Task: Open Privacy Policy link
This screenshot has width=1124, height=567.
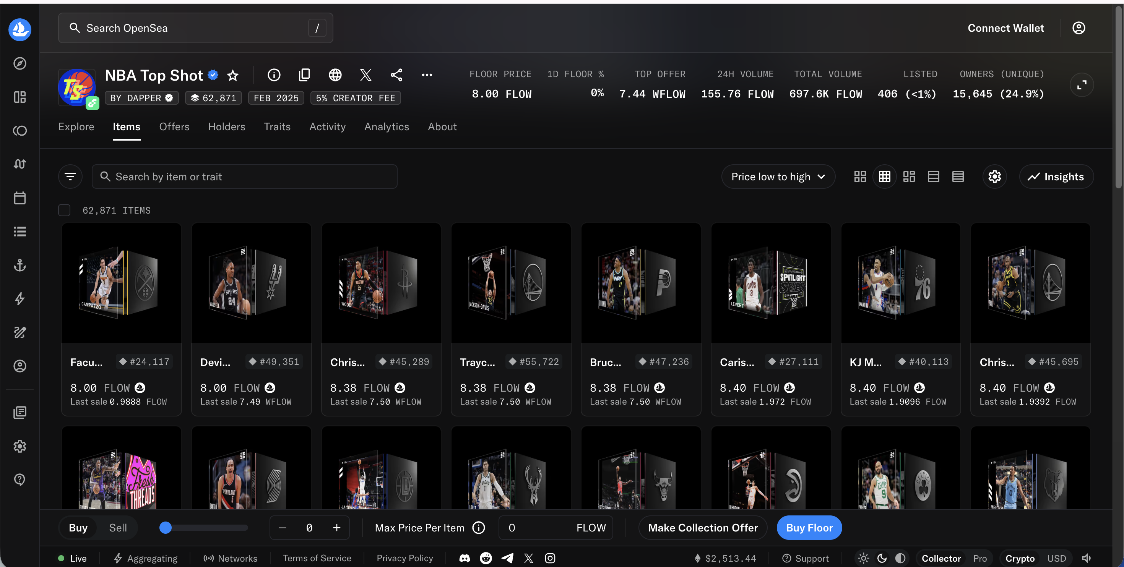Action: point(404,558)
